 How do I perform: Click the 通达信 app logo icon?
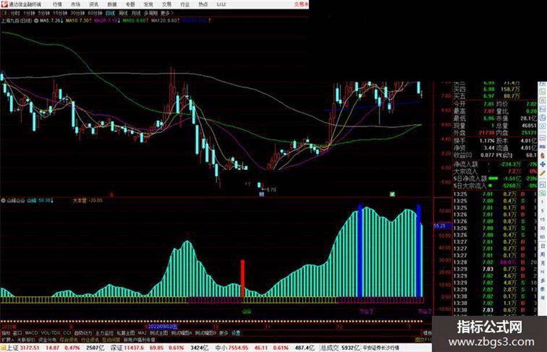click(4, 4)
